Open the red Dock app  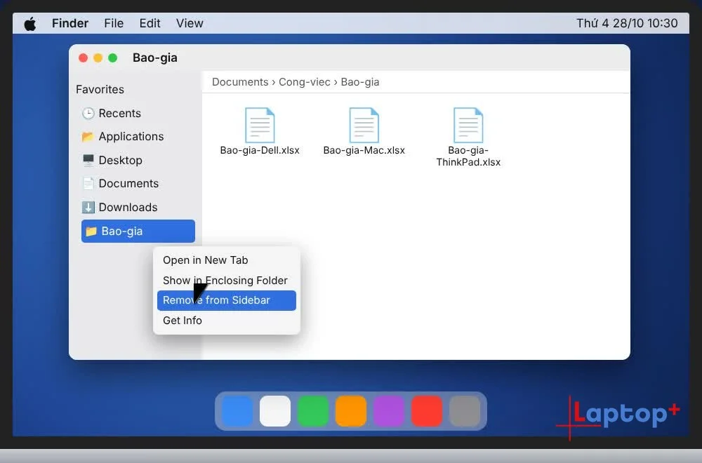[x=427, y=410]
